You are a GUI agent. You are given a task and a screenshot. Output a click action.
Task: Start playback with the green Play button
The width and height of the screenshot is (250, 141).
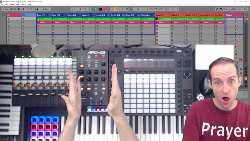96,9
